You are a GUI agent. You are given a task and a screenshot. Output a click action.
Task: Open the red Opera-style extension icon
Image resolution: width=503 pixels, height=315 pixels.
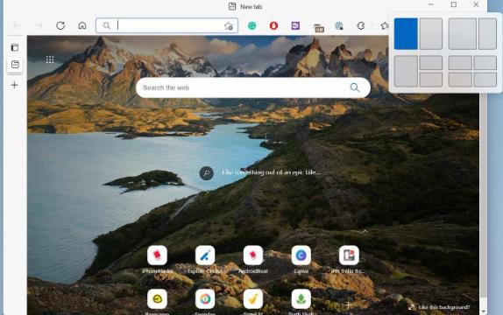coord(273,25)
